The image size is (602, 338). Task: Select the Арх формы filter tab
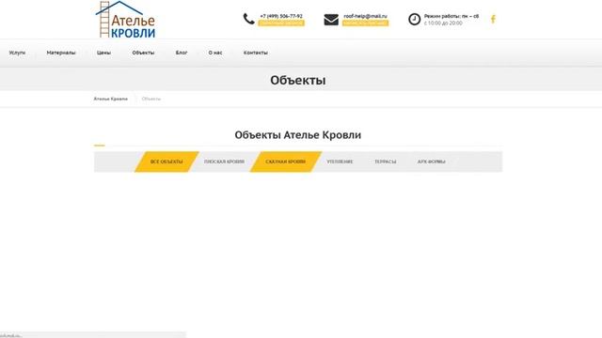coord(432,161)
